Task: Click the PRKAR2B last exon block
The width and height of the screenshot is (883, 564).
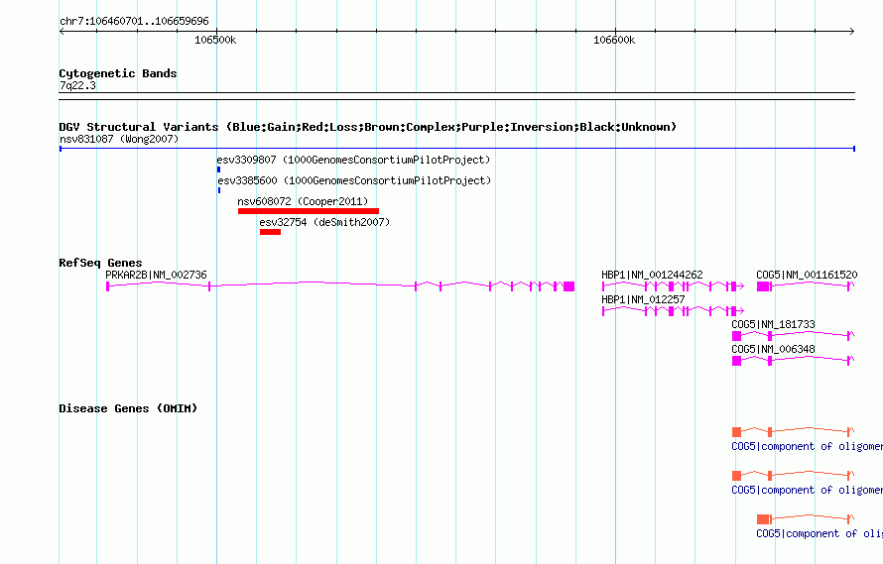Action: (568, 286)
